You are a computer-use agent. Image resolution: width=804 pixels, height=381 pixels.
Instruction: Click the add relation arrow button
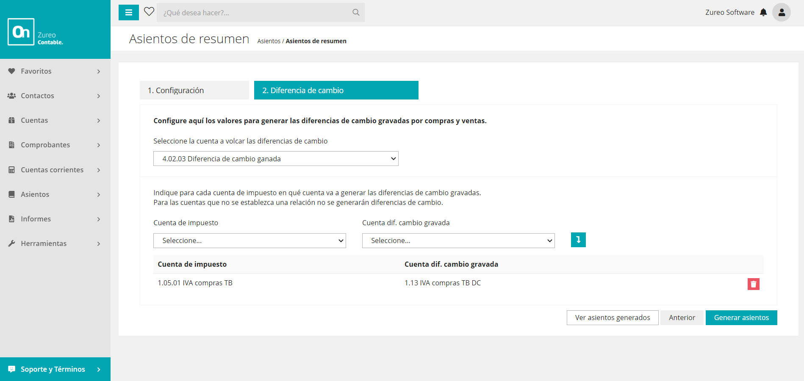click(x=578, y=240)
